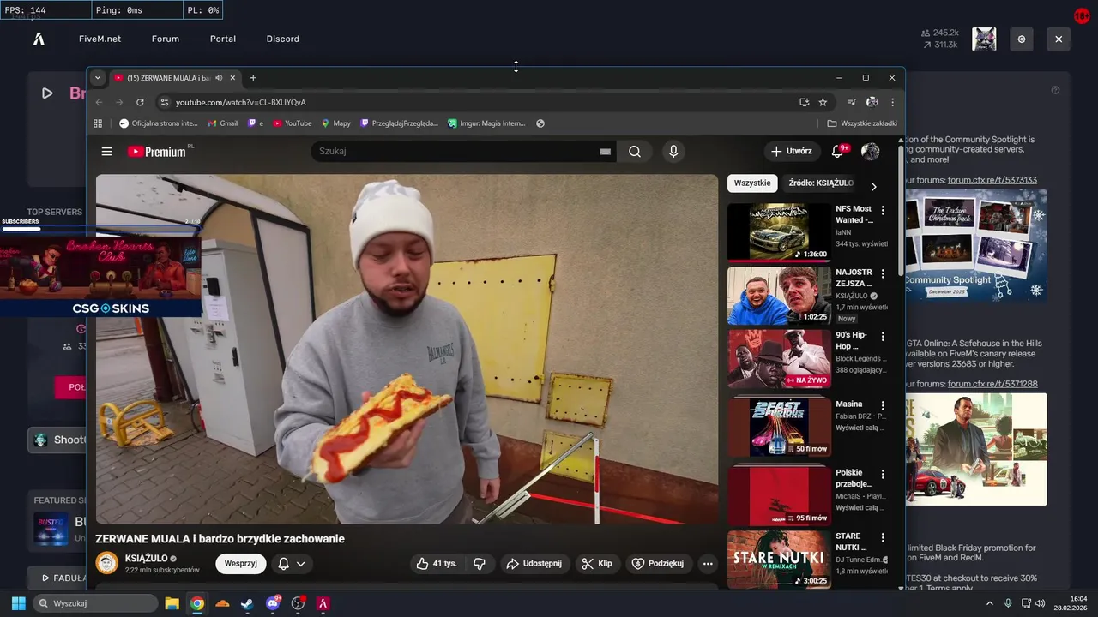Open Discord link in FiveM launcher

[x=282, y=39]
